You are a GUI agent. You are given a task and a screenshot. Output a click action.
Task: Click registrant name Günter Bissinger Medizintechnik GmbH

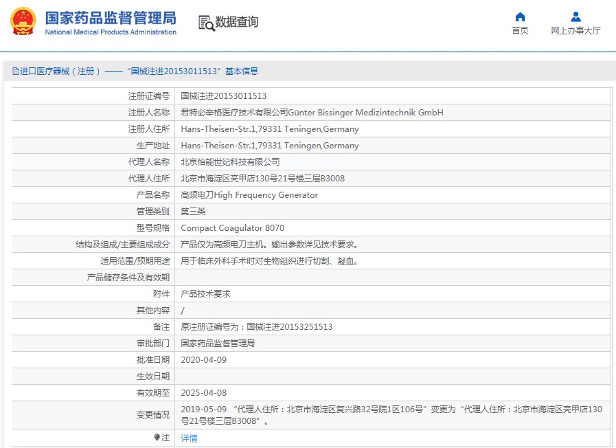coord(366,113)
